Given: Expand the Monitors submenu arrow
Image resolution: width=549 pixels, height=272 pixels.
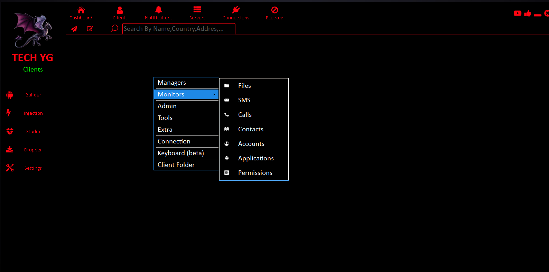Looking at the screenshot, I should [214, 94].
